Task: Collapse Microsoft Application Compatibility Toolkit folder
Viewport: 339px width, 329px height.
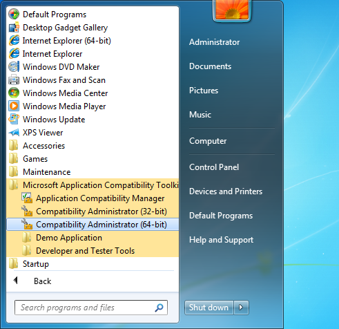Action: (93, 185)
